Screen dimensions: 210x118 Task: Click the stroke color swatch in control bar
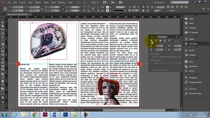(x=107, y=10)
